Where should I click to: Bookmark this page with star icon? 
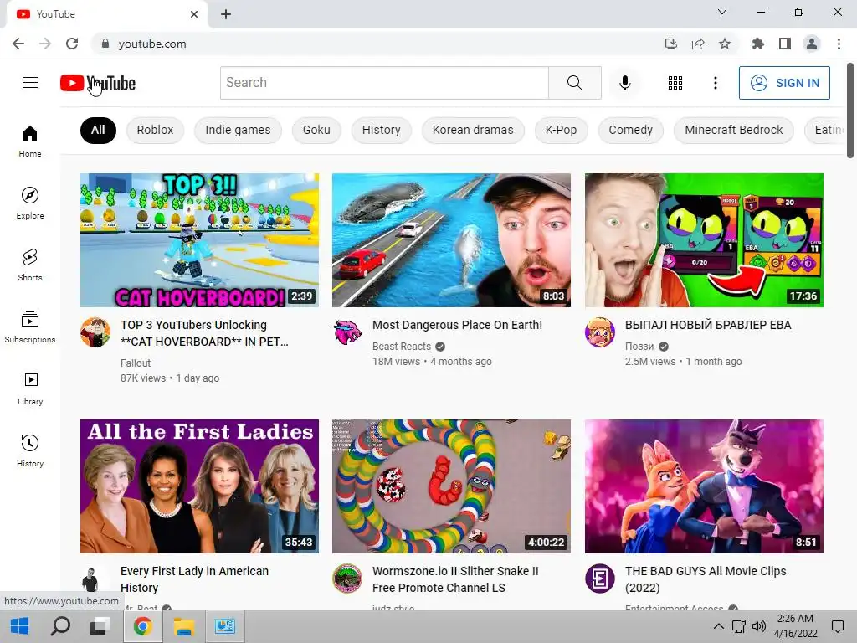(725, 44)
